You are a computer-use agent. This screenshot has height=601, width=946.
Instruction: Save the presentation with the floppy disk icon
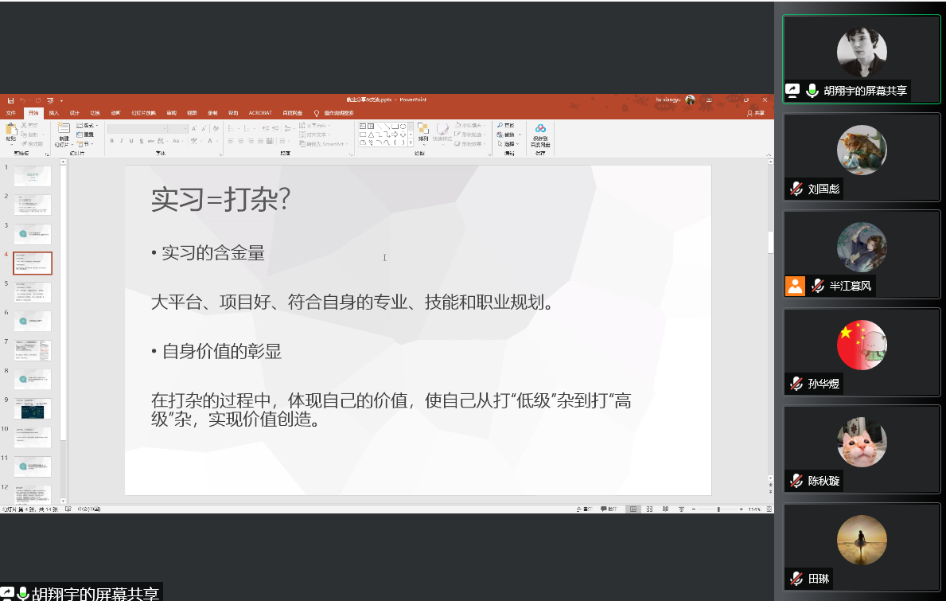coord(10,100)
